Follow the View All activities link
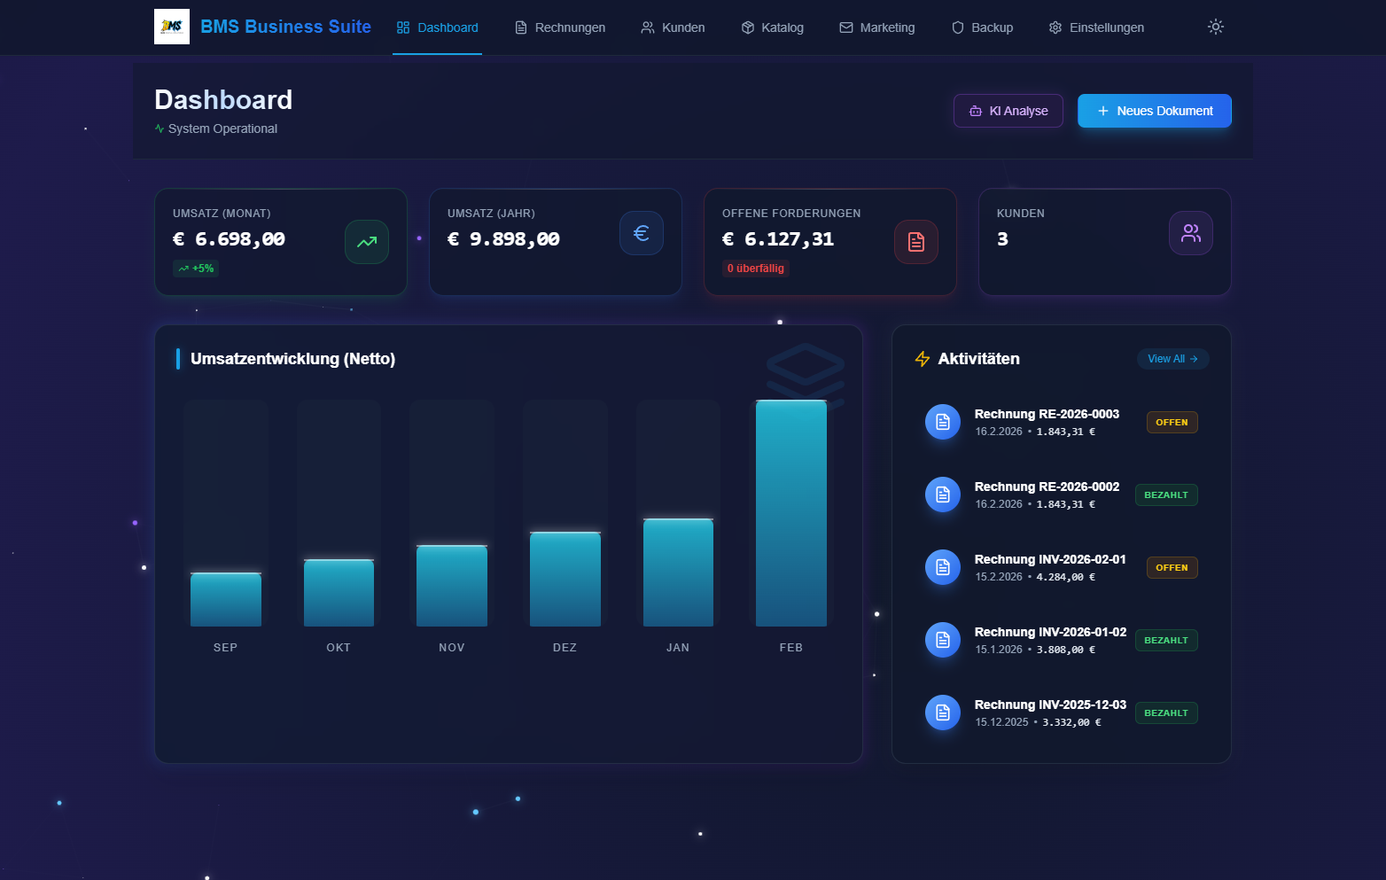The image size is (1386, 880). 1172,359
